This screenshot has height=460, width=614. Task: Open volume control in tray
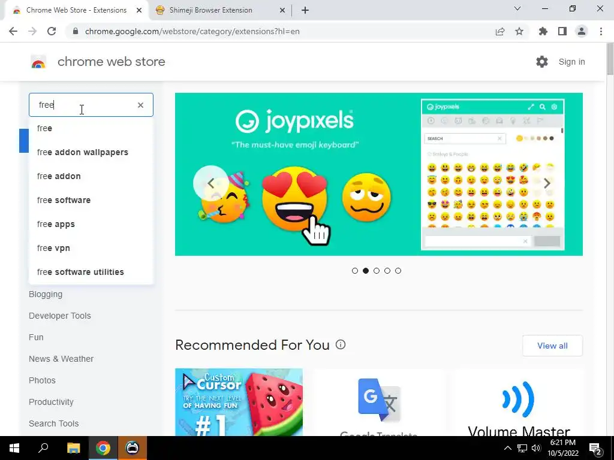pyautogui.click(x=536, y=448)
